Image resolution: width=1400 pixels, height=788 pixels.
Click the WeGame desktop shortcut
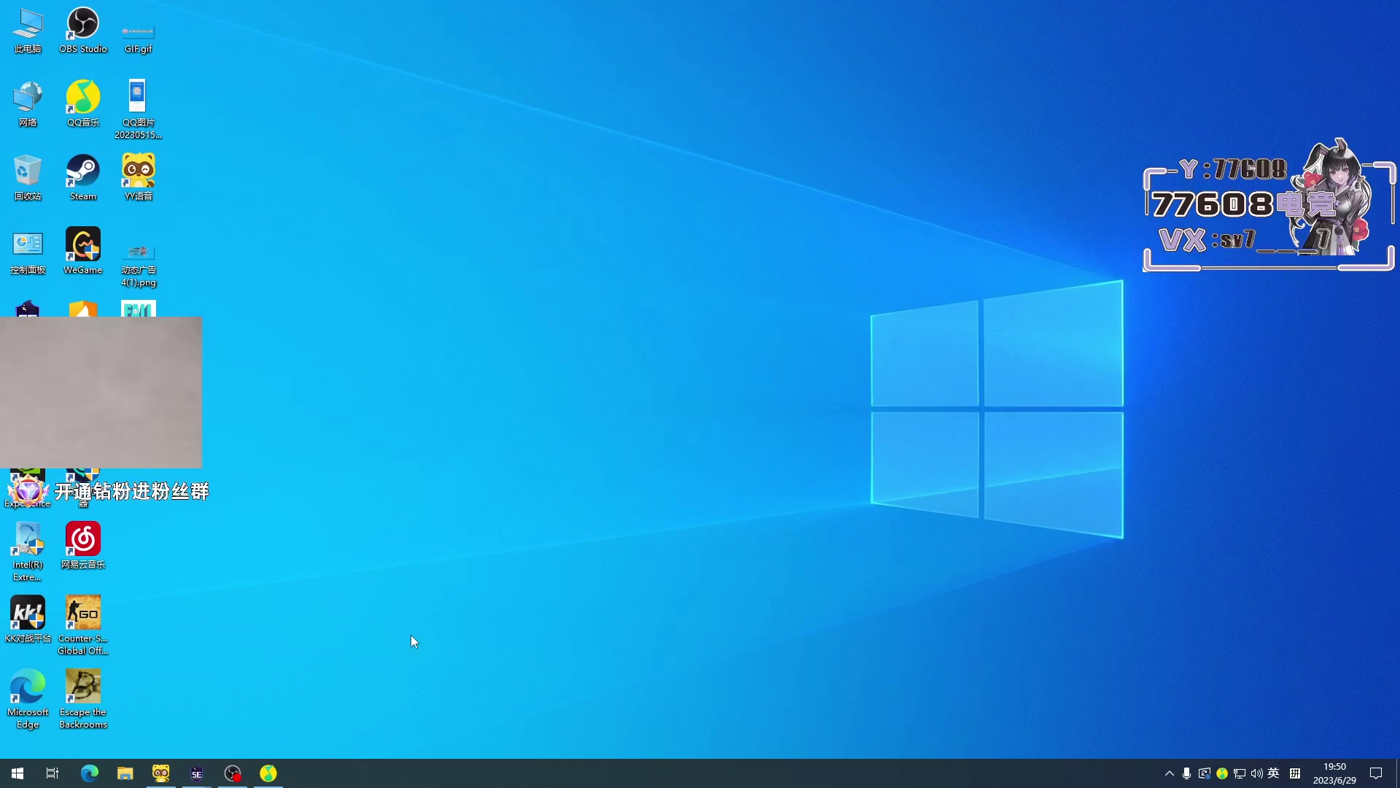pyautogui.click(x=82, y=245)
